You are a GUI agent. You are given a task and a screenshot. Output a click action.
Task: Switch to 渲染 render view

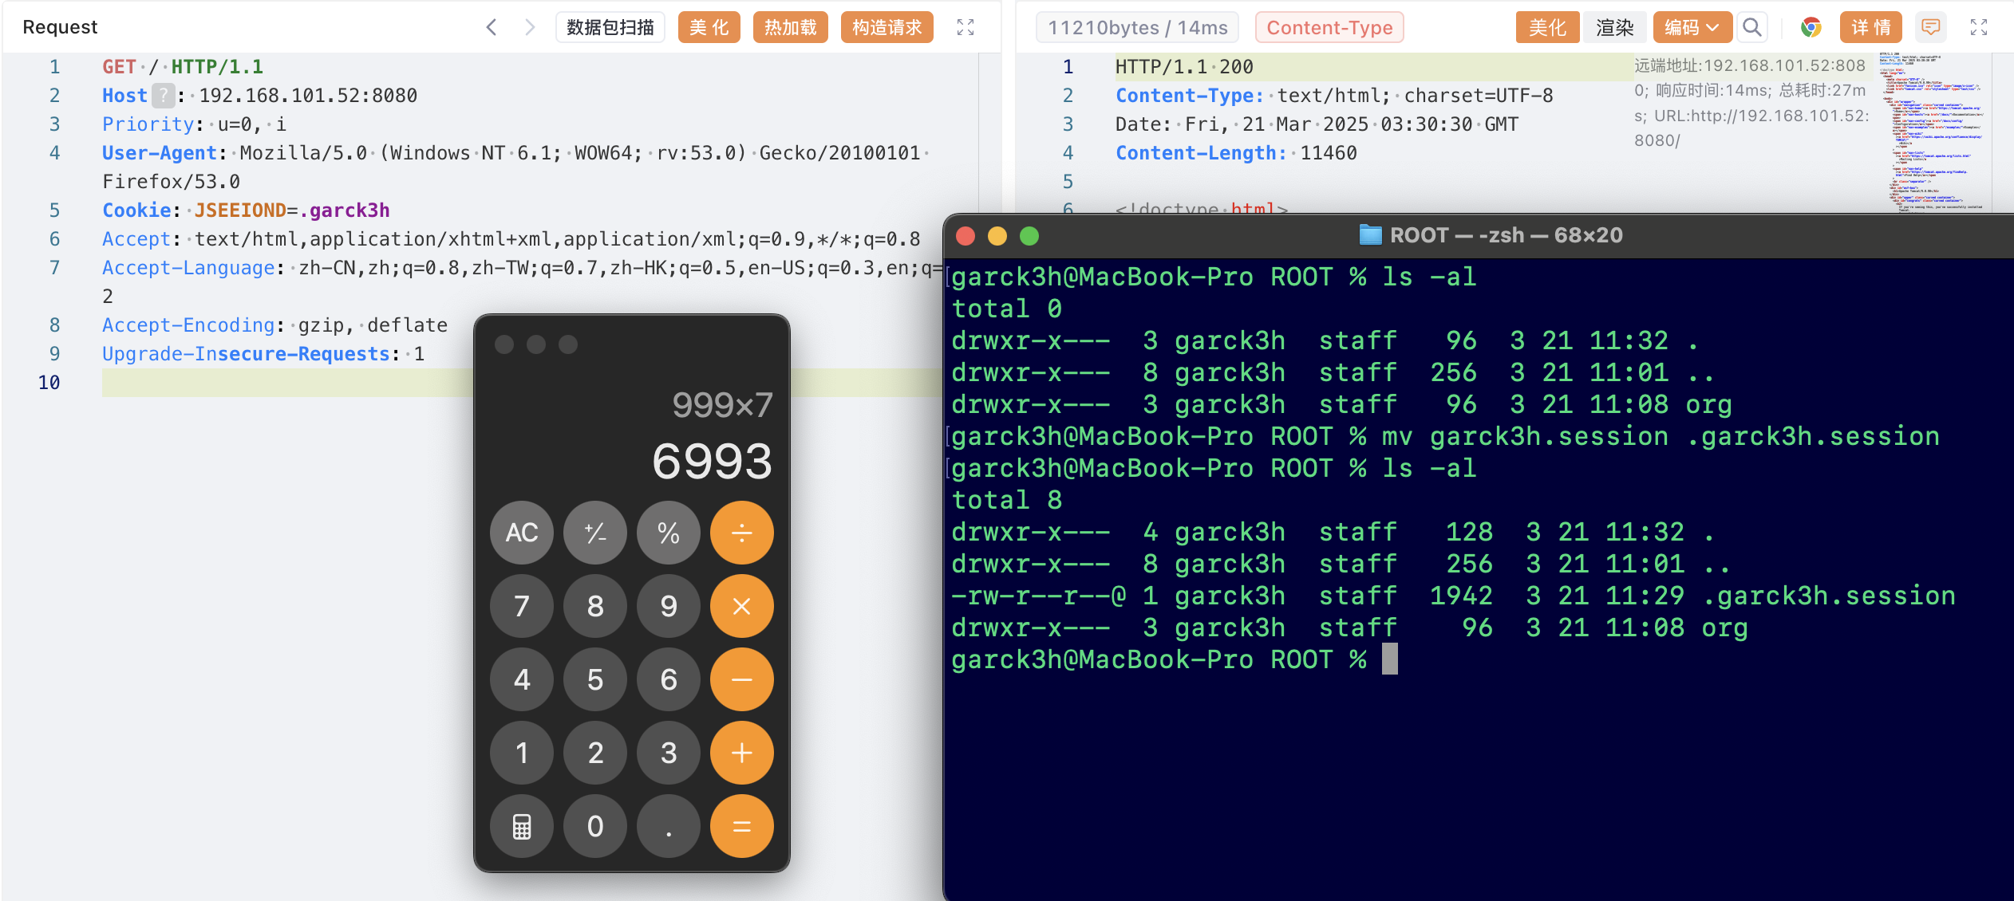tap(1615, 27)
